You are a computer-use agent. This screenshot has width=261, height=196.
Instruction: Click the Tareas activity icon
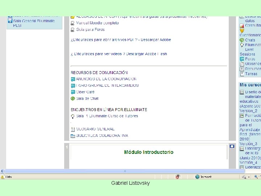(x=242, y=74)
